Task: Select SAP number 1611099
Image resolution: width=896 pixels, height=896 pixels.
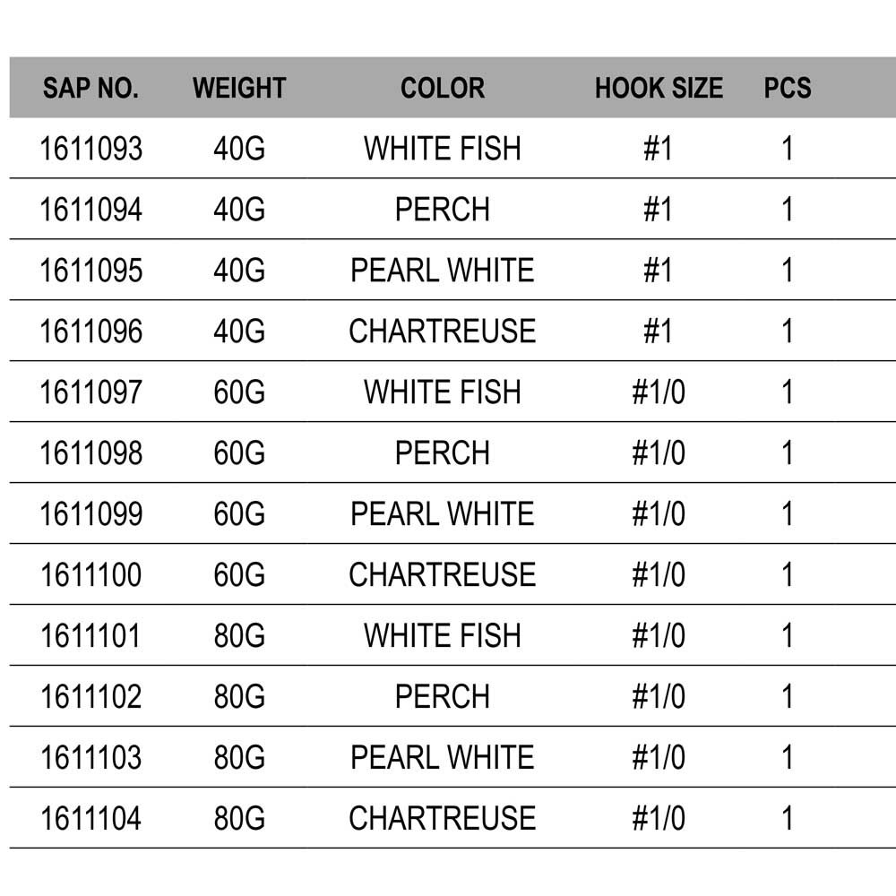Action: tap(90, 514)
